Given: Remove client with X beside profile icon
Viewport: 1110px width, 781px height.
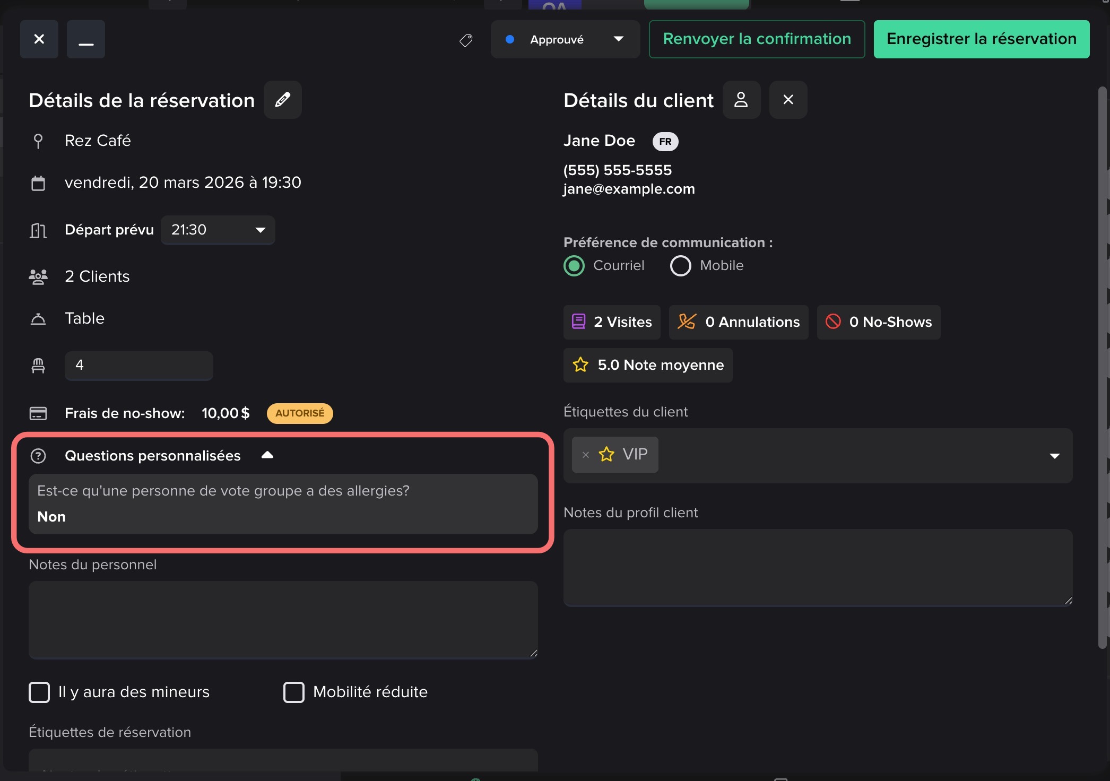Looking at the screenshot, I should point(788,100).
